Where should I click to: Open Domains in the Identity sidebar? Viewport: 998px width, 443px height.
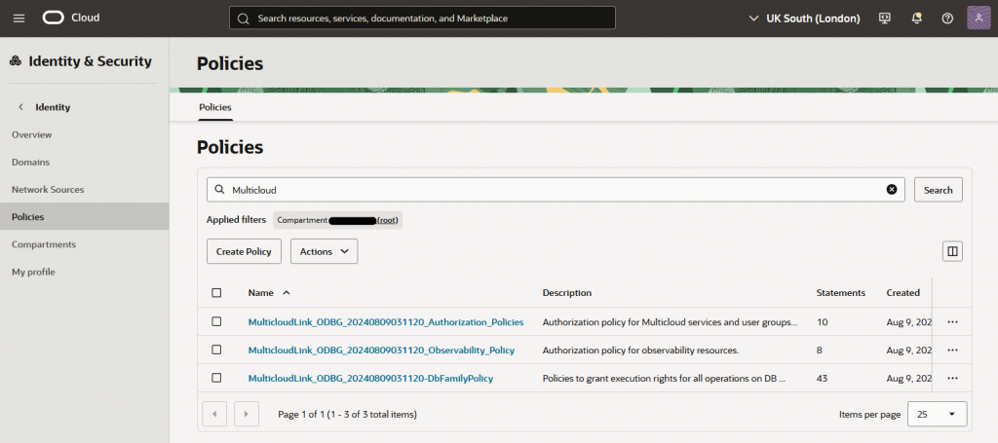(x=30, y=162)
